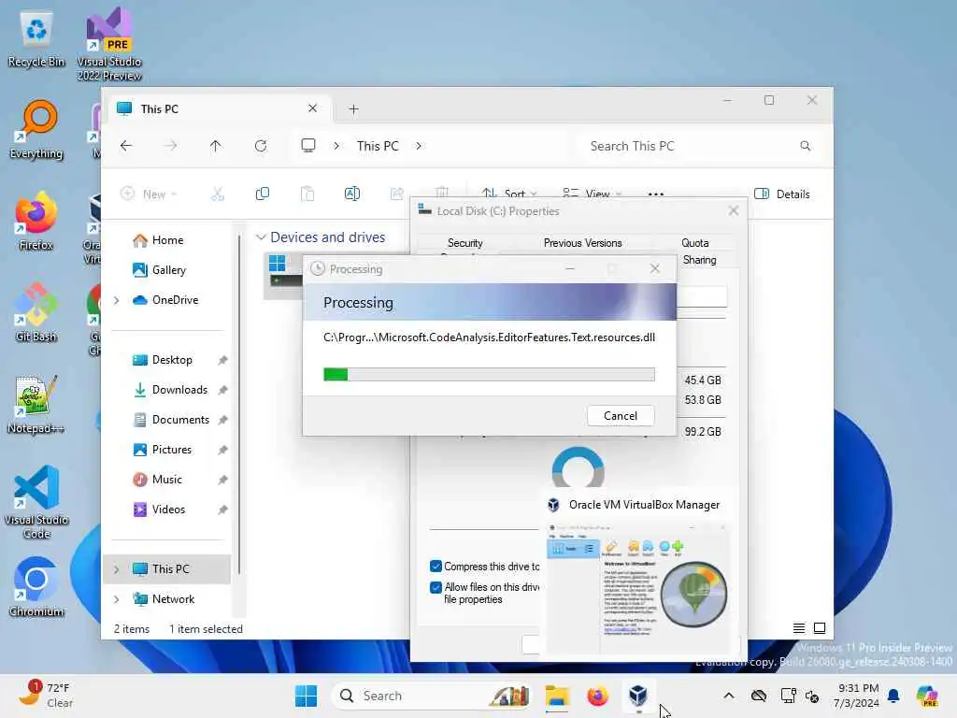This screenshot has height=718, width=957.
Task: Select Gallery in navigation pane
Action: pos(159,270)
